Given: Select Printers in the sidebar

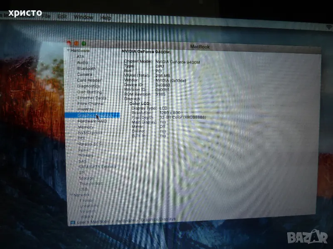Looking at the screenshot, I should tap(86, 155).
